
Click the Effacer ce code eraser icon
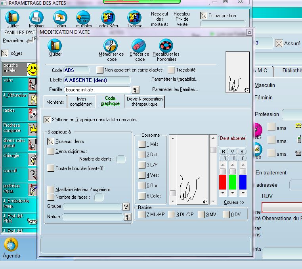pos(139,45)
